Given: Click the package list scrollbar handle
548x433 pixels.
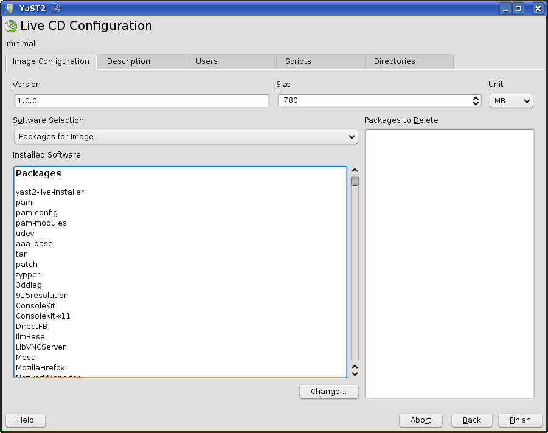Looking at the screenshot, I should [x=355, y=181].
